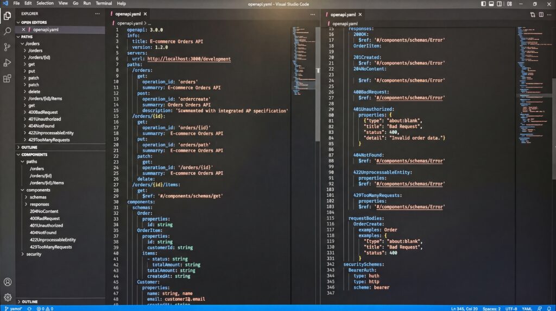Follow the $ref Error link on line 27

pyautogui.click(x=409, y=98)
